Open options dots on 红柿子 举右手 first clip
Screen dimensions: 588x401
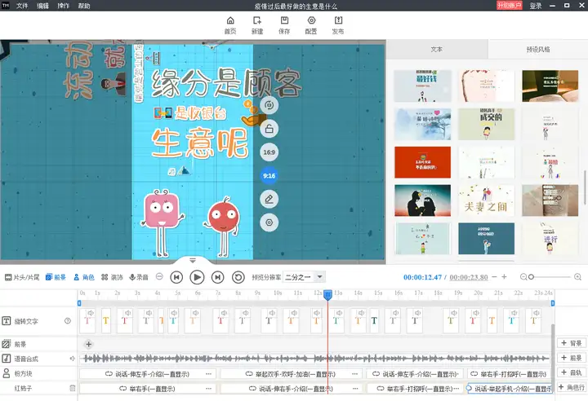coord(208,389)
